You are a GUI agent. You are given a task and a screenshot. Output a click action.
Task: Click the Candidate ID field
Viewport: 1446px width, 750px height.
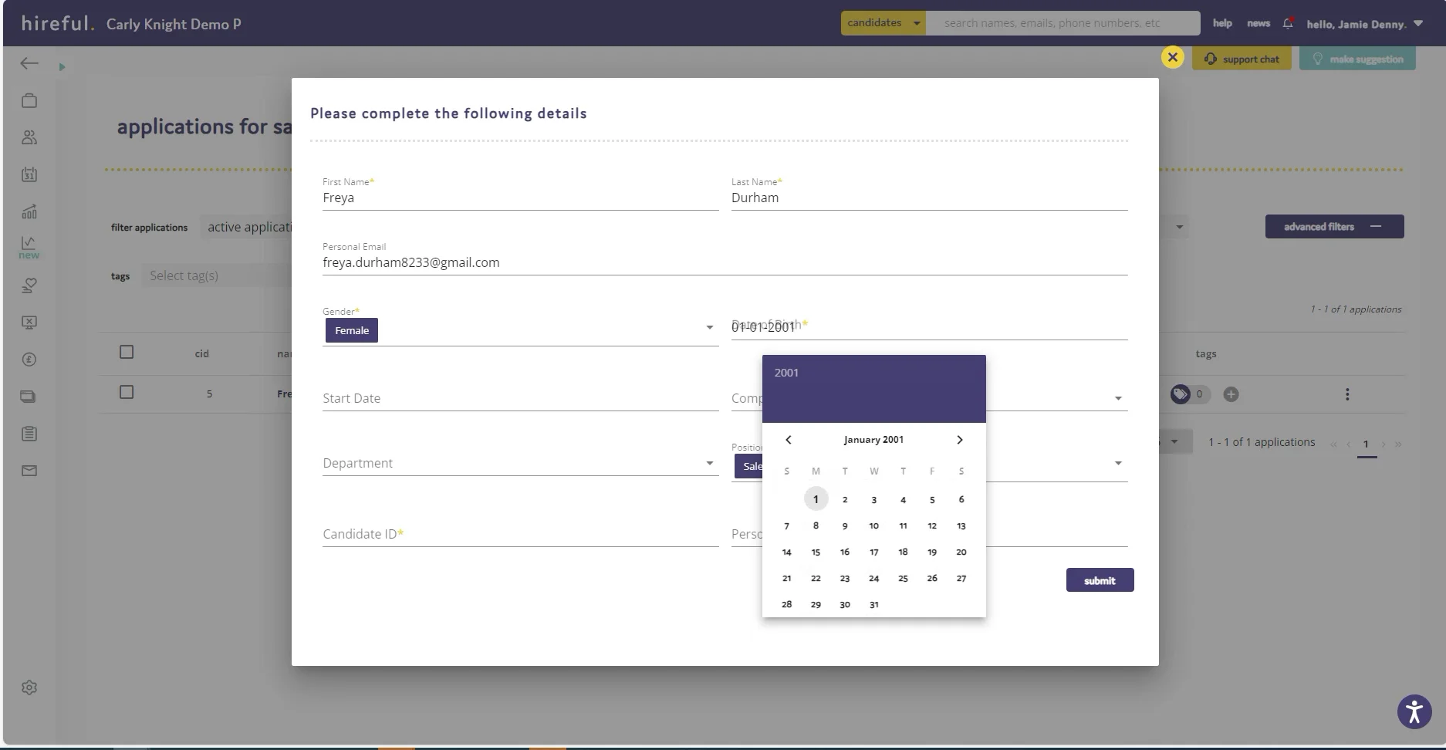click(x=520, y=534)
